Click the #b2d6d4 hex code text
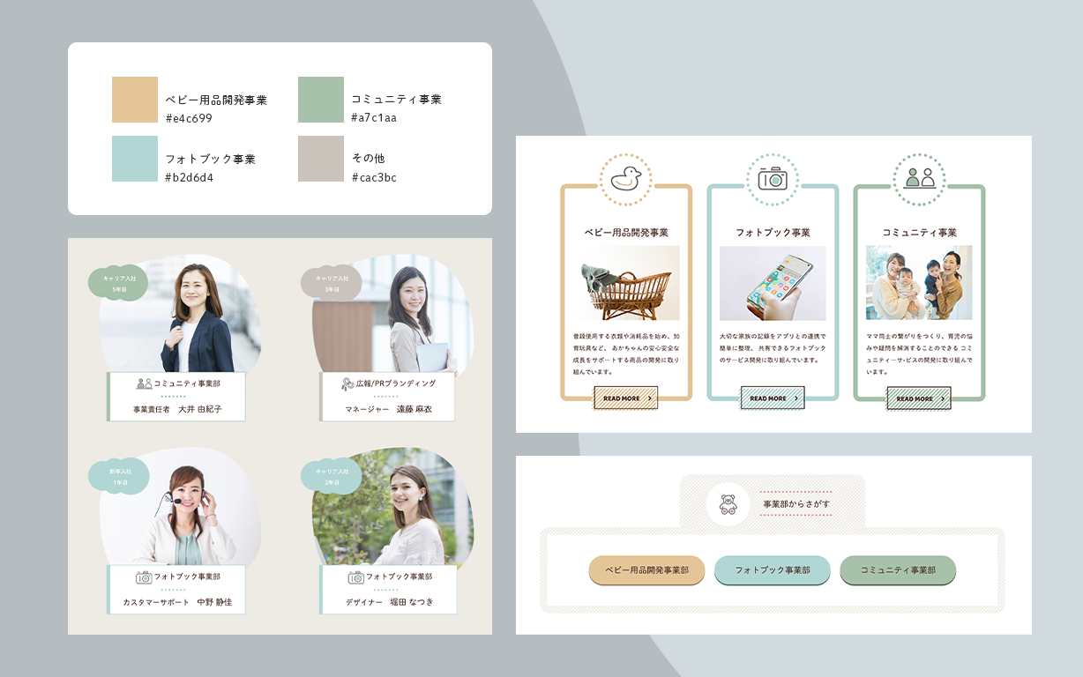 pyautogui.click(x=189, y=177)
